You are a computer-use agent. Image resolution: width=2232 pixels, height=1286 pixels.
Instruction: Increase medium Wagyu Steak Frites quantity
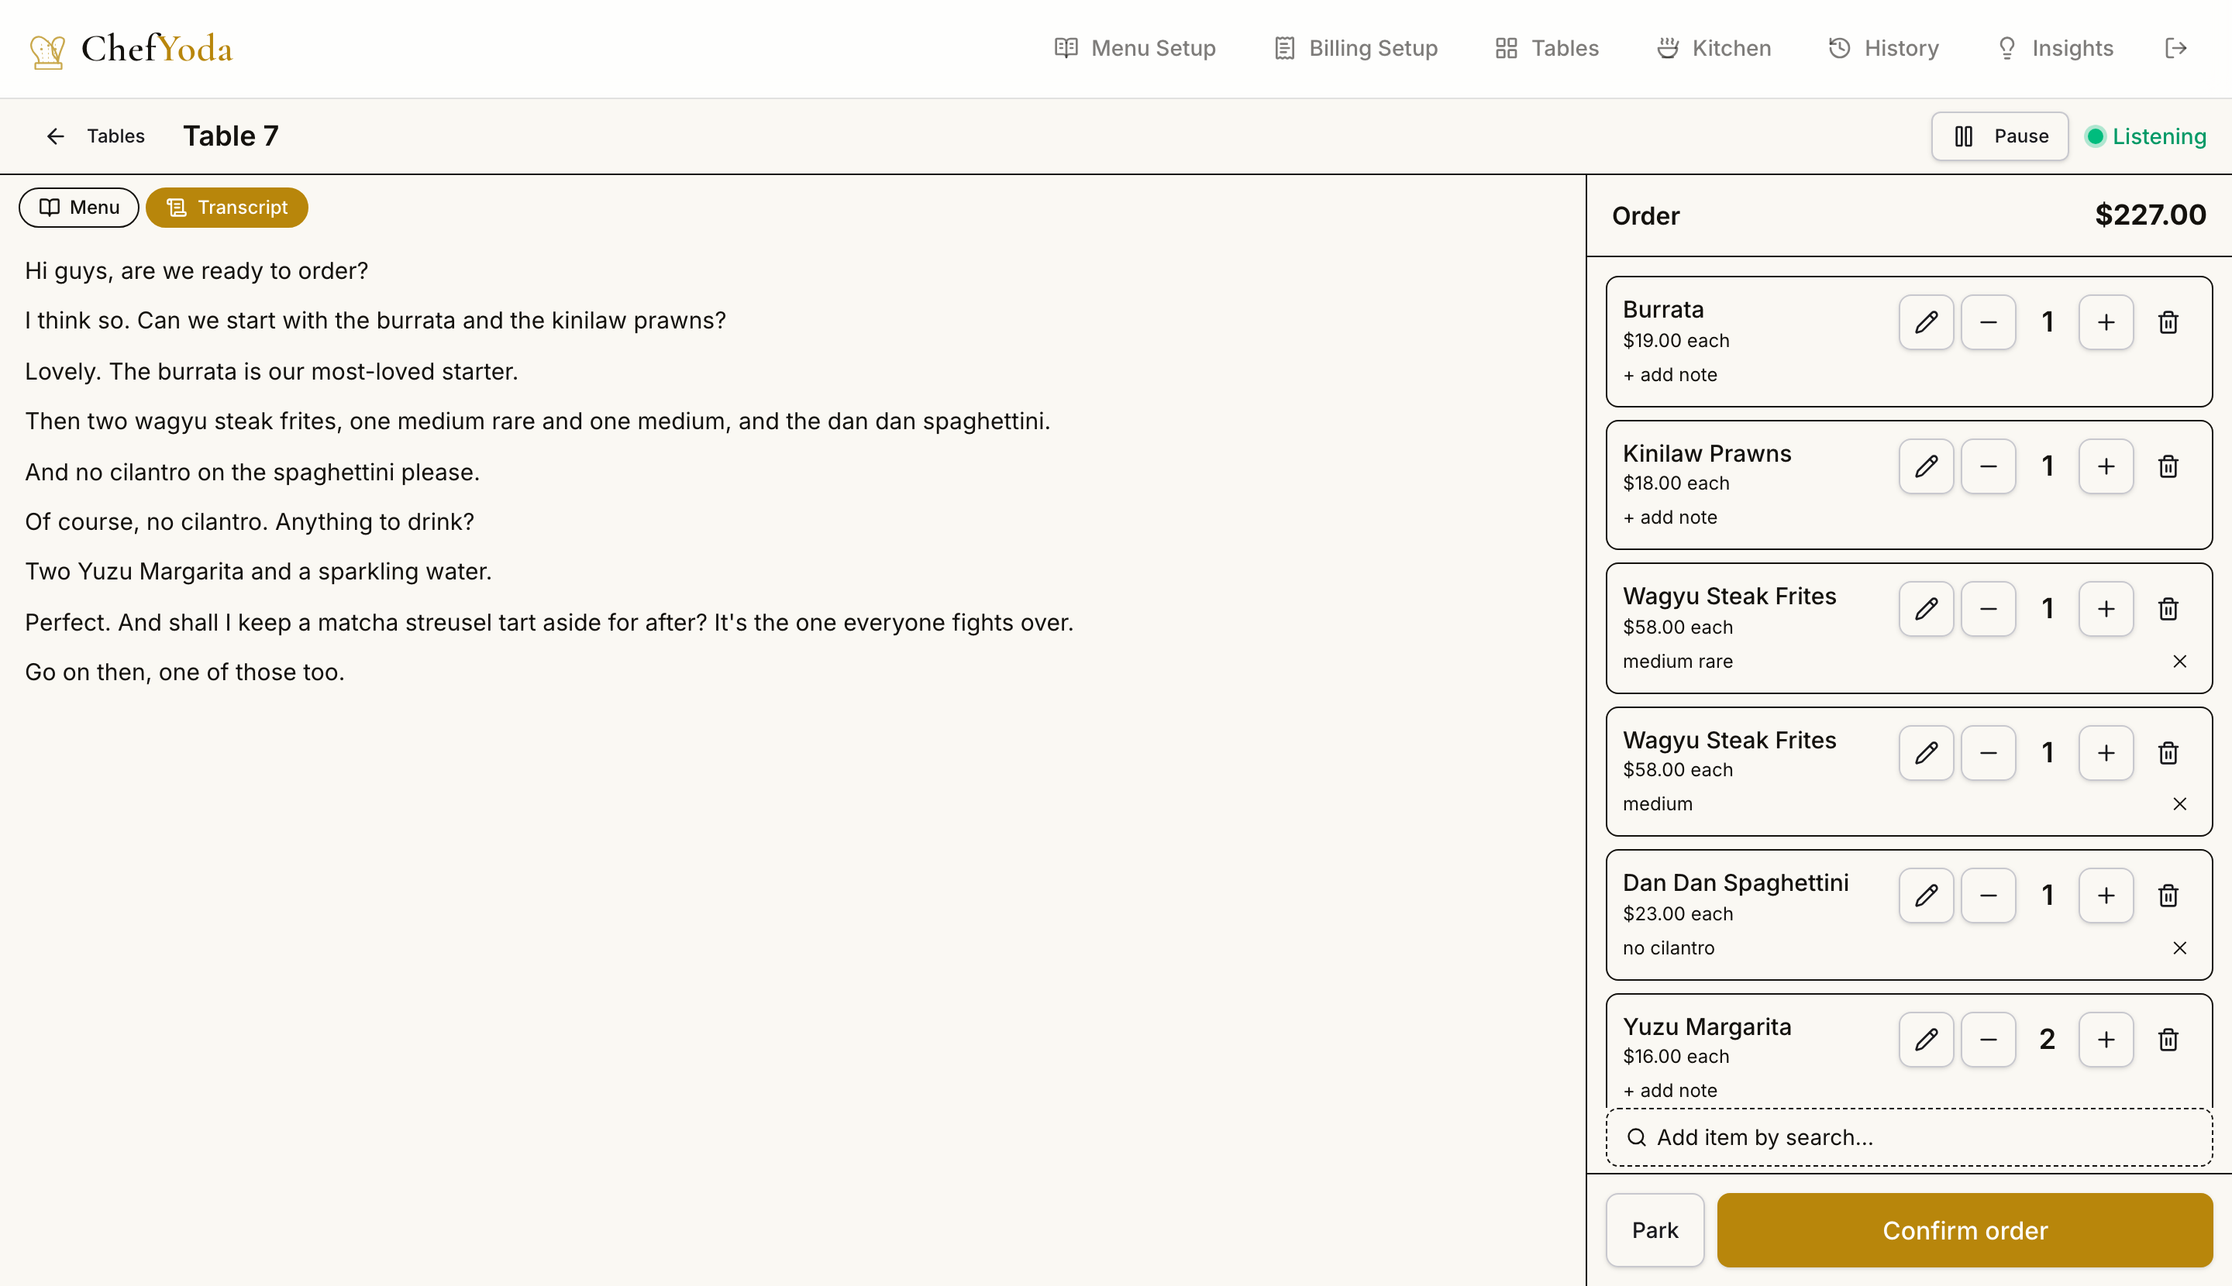[2106, 754]
